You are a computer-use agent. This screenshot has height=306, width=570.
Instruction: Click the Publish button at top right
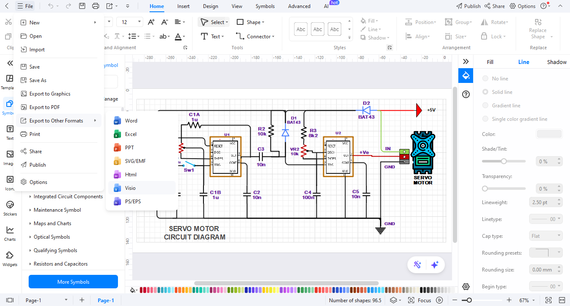pos(468,6)
